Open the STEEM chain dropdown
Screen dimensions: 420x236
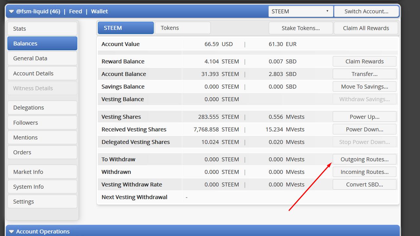tap(301, 11)
